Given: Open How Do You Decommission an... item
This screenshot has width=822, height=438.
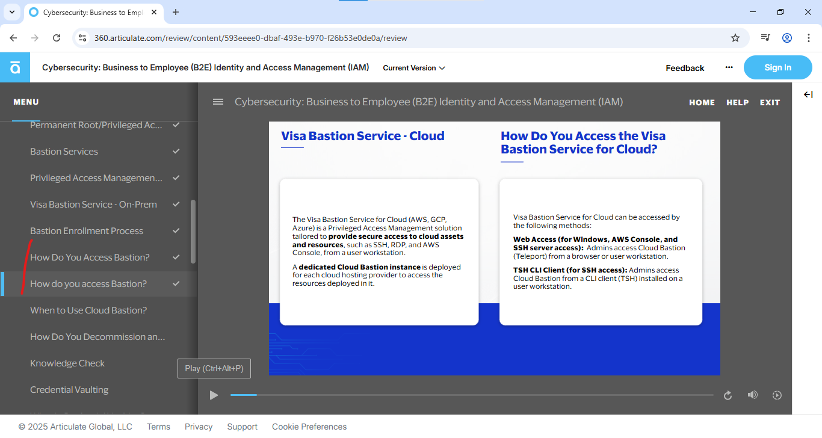Looking at the screenshot, I should click(x=99, y=337).
